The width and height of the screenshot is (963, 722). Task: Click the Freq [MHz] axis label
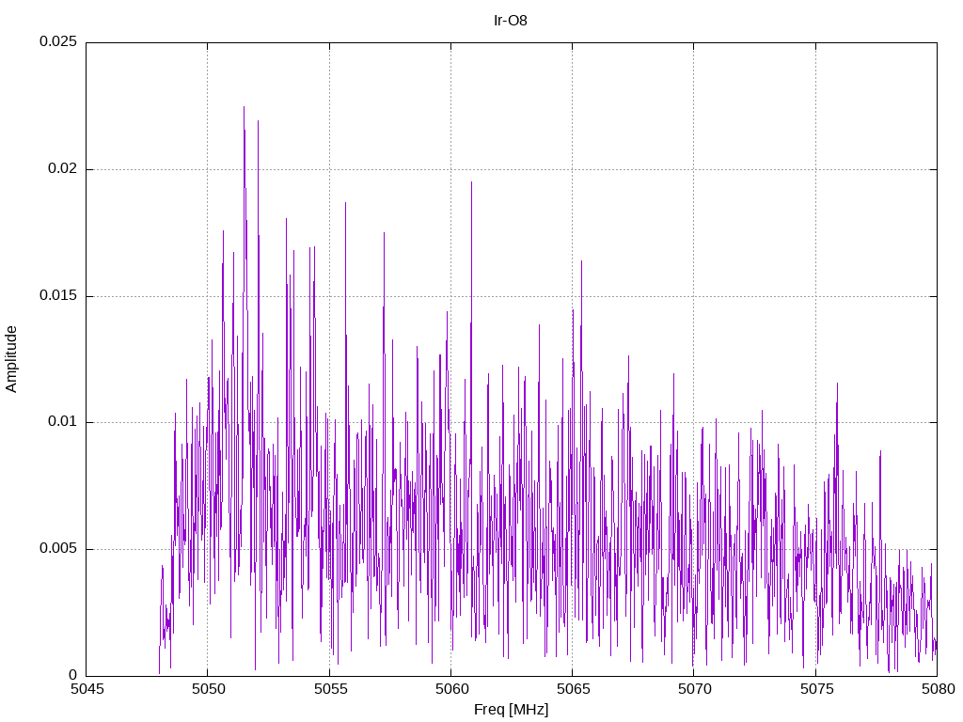[x=511, y=710]
